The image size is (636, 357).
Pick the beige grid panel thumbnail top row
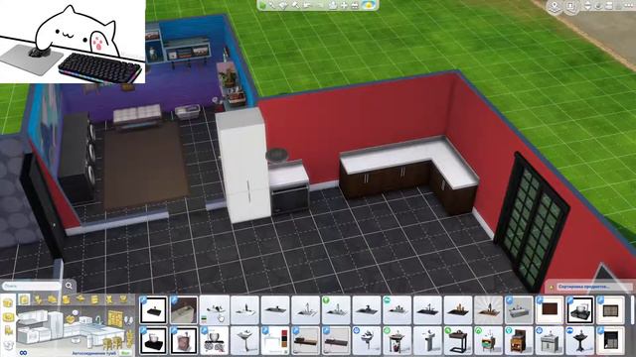[610, 310]
